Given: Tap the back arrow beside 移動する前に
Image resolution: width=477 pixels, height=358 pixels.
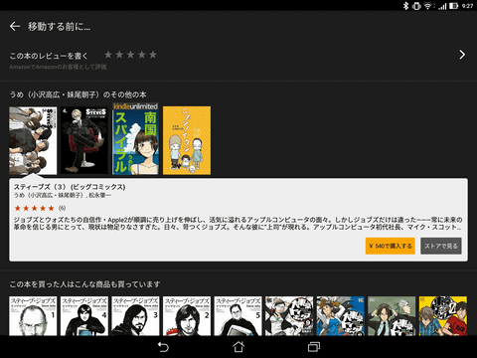Looking at the screenshot, I should coord(15,26).
